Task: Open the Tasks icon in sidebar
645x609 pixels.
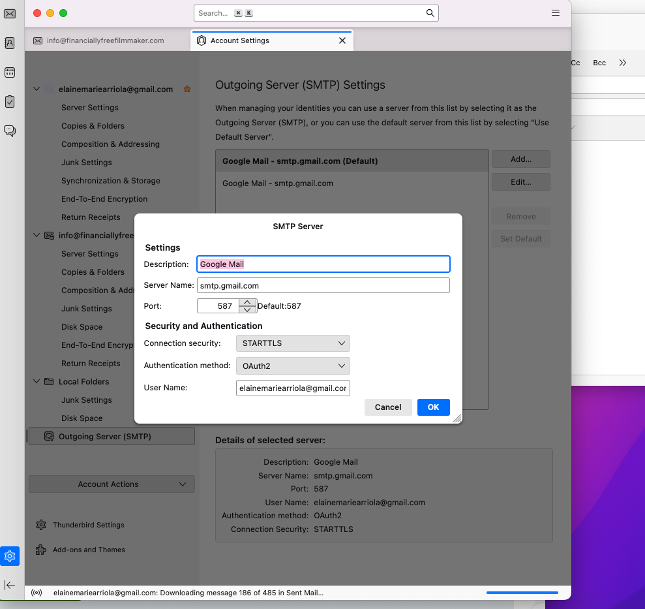Action: [10, 101]
